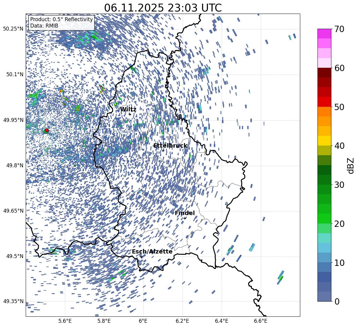
Task: Click the Data: RMIB label
Action: pos(44,26)
